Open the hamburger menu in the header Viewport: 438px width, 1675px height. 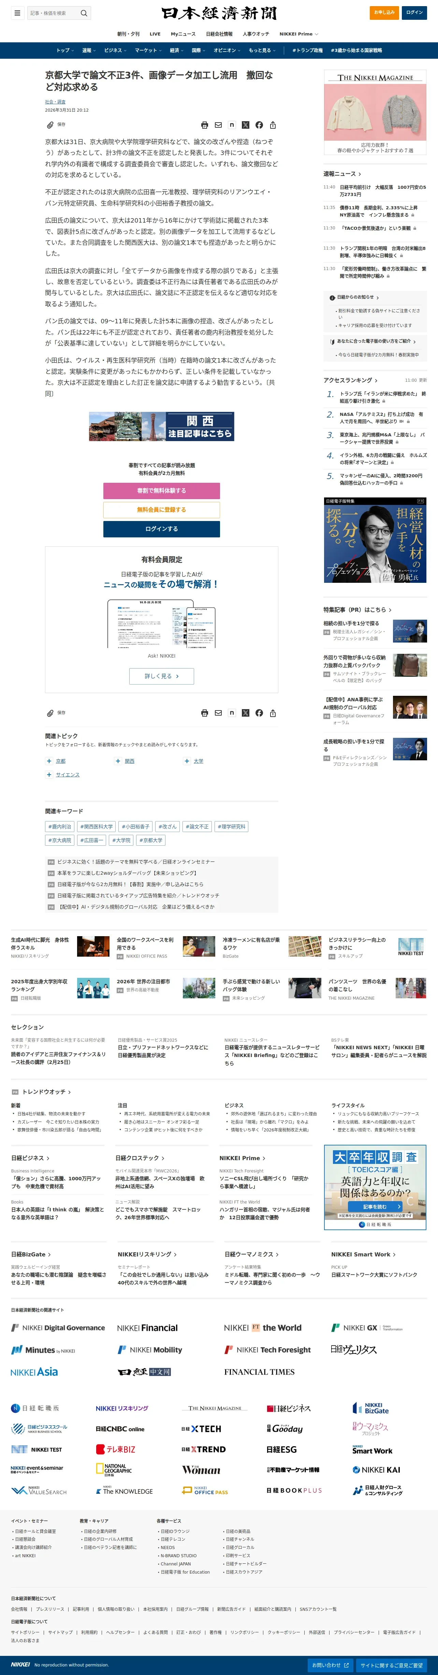(x=17, y=13)
